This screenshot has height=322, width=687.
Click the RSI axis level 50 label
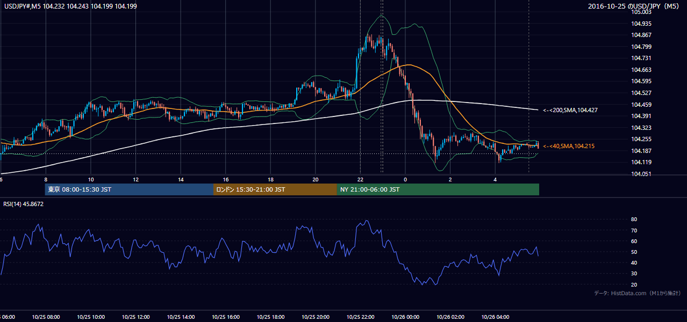tap(634, 252)
